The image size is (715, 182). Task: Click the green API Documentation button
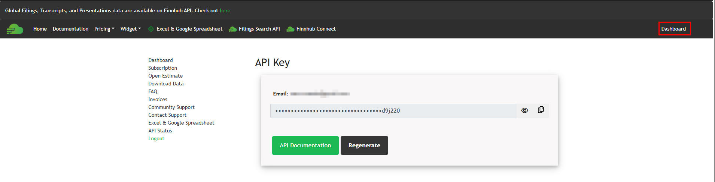tap(305, 145)
